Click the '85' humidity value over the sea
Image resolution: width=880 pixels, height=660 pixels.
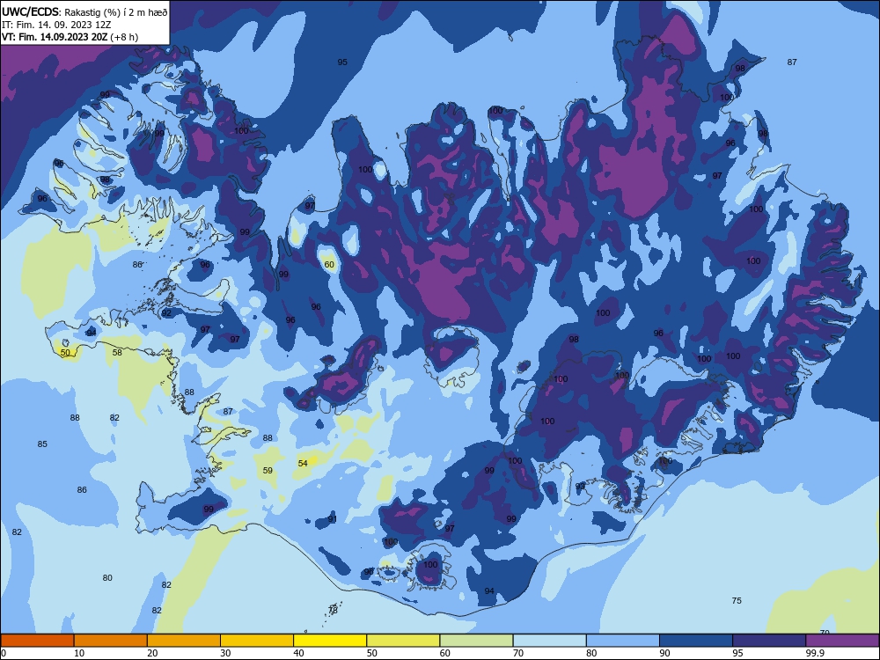point(42,444)
